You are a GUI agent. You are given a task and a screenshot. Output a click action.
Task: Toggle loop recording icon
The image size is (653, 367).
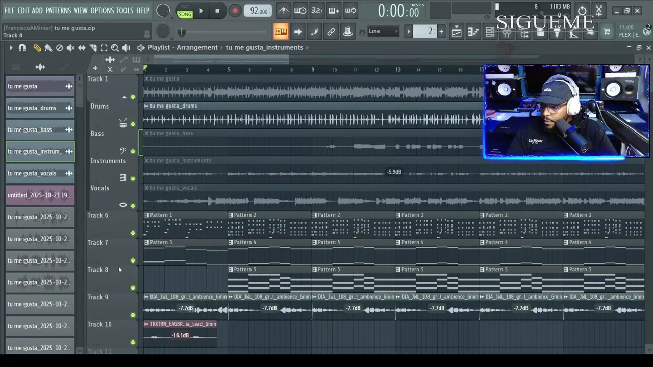(350, 11)
